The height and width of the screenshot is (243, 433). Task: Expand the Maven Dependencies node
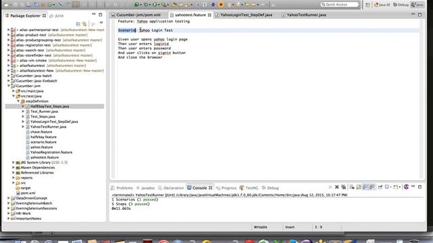(x=14, y=167)
